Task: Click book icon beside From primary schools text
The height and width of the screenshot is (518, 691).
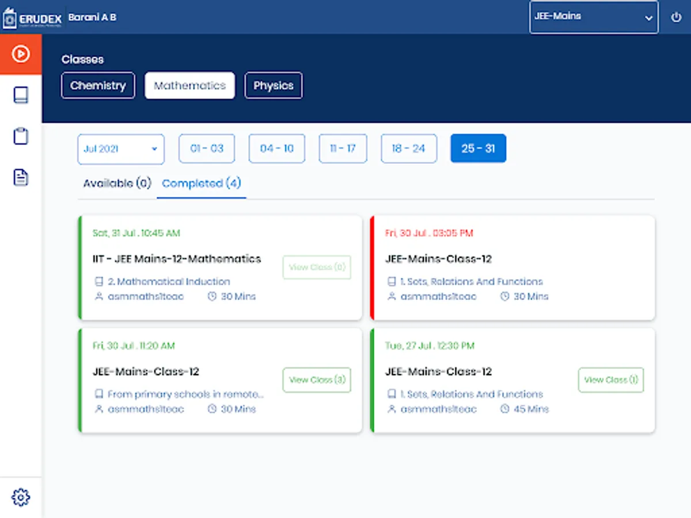Action: click(x=98, y=394)
